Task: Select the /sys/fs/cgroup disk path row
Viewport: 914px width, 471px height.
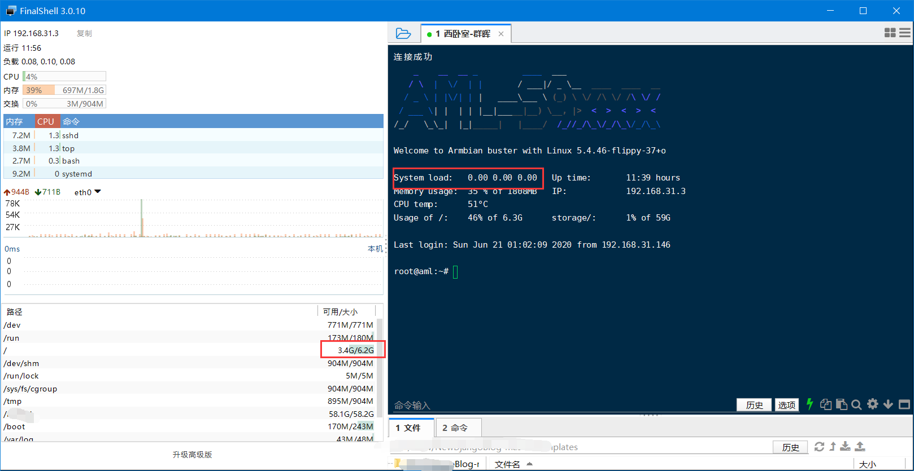Action: click(189, 389)
